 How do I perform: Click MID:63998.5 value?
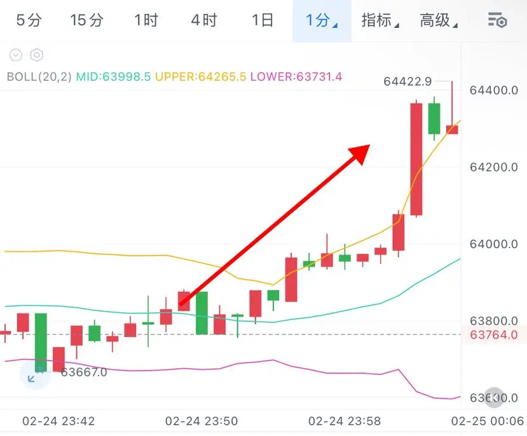point(113,77)
